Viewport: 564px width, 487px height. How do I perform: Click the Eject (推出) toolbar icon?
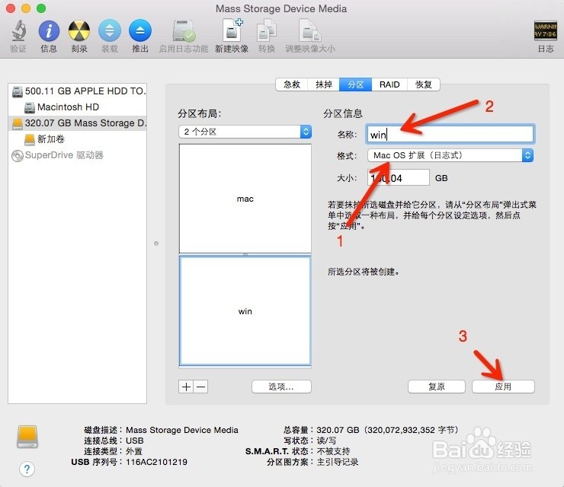(140, 31)
